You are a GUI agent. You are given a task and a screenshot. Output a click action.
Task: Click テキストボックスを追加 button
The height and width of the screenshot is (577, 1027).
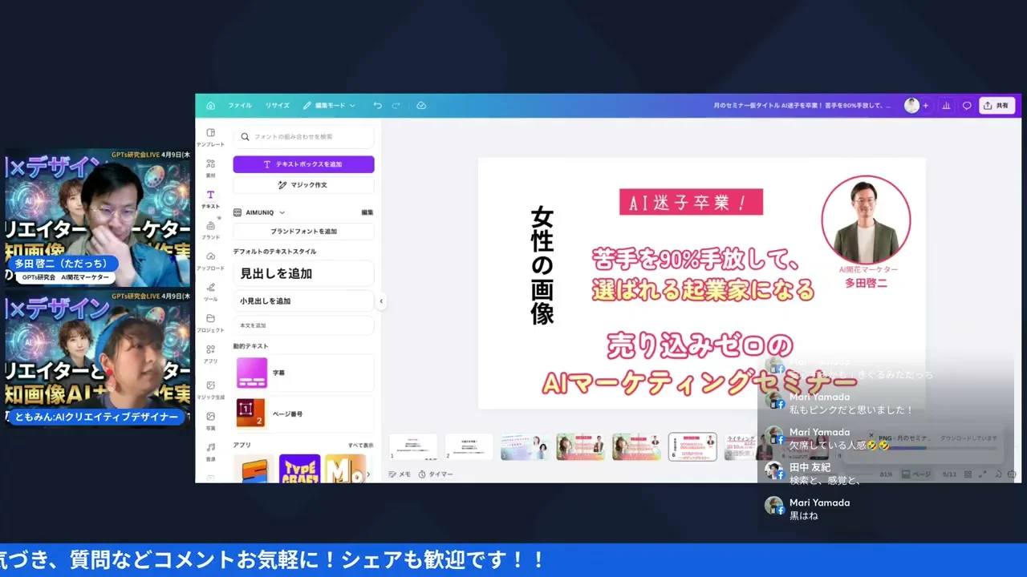(303, 164)
